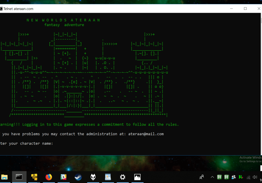Click the Telnet command prompt taskbar icon
Image resolution: width=262 pixels, height=183 pixels.
[x=19, y=177]
